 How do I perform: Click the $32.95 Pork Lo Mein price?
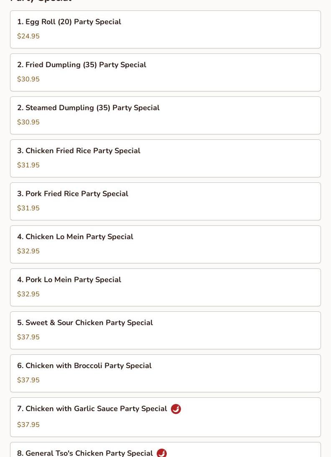(x=28, y=294)
